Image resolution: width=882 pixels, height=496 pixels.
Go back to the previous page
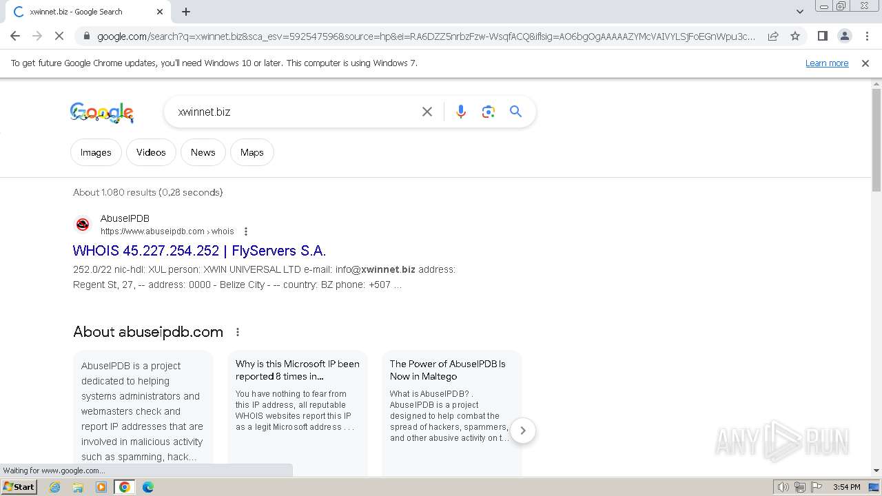[15, 36]
